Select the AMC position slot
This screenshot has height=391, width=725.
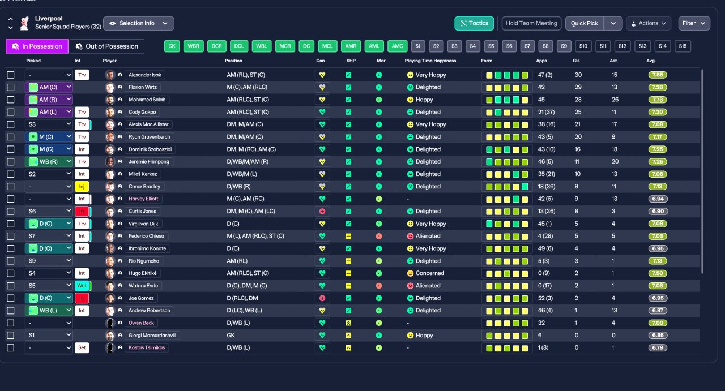click(x=398, y=46)
